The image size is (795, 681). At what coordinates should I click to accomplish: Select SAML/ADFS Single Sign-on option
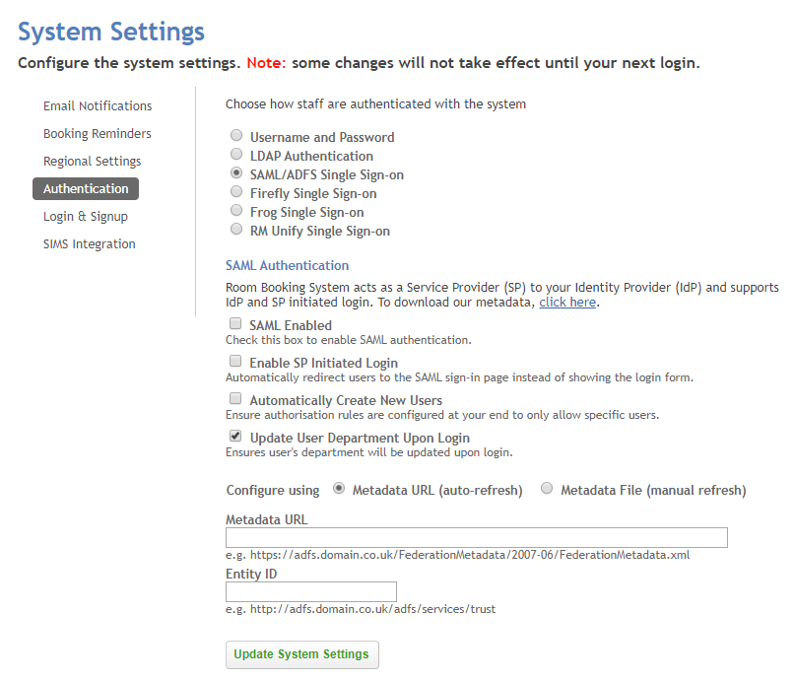coord(236,174)
